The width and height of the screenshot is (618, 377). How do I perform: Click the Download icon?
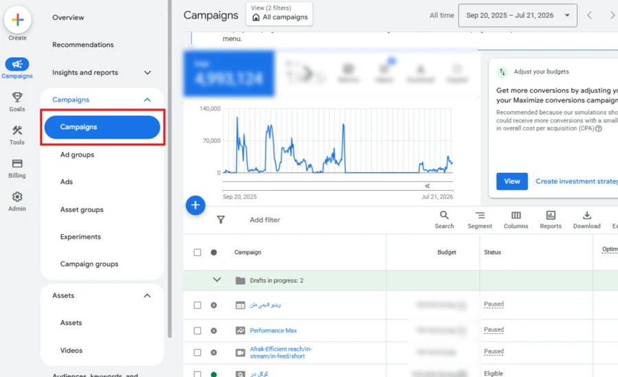coord(587,216)
